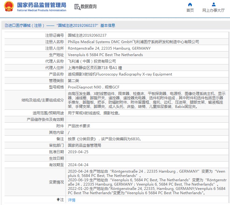The image size is (230, 205).
Task: Click the document icon before 进口医疗器械
Action: point(6,26)
